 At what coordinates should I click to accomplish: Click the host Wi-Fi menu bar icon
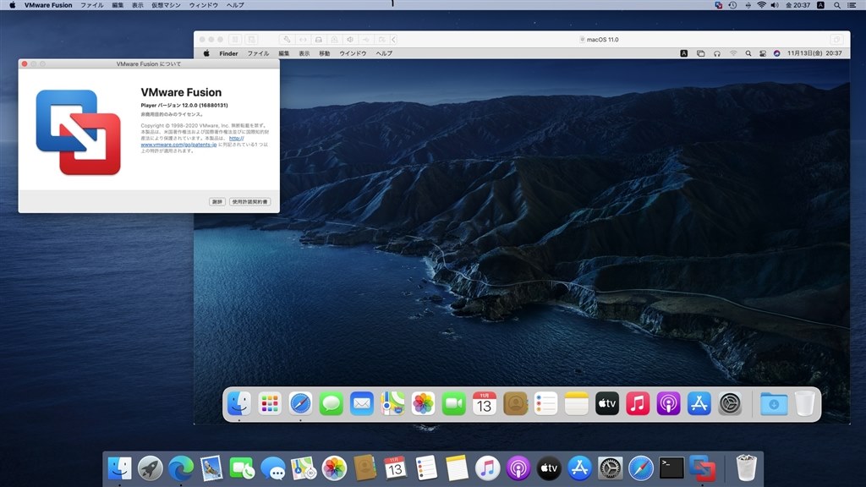tap(761, 5)
